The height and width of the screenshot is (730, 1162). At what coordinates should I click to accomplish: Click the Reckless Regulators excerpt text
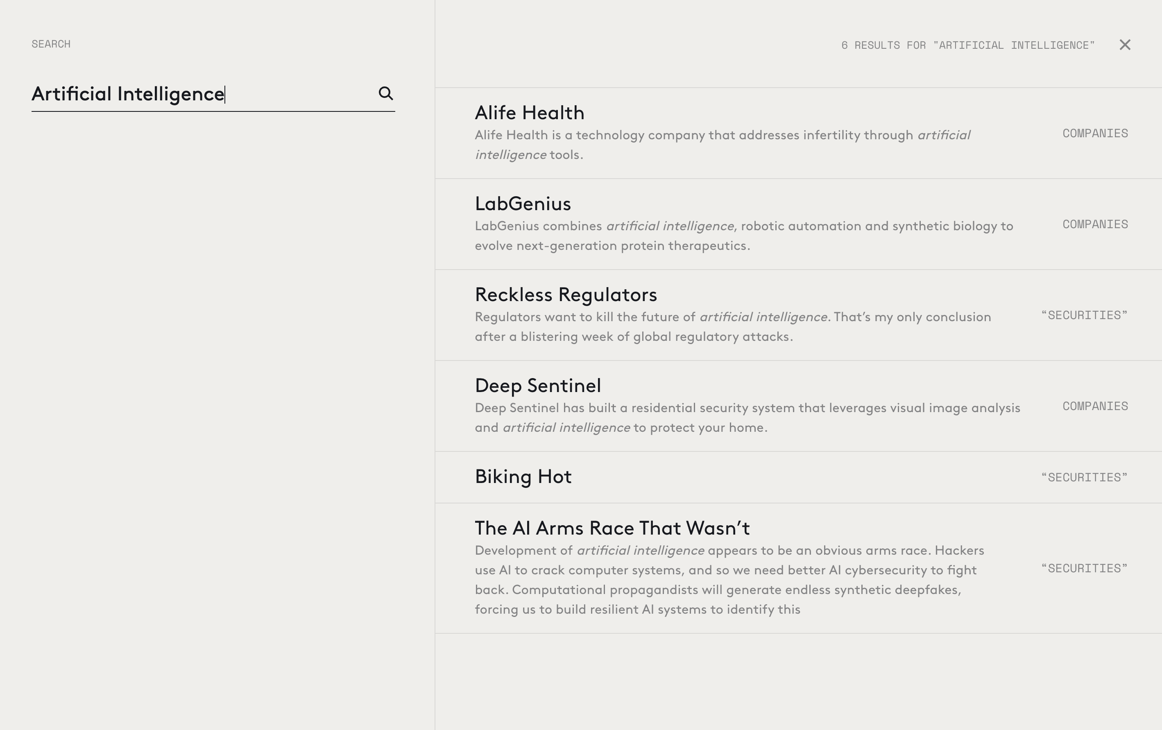coord(732,326)
